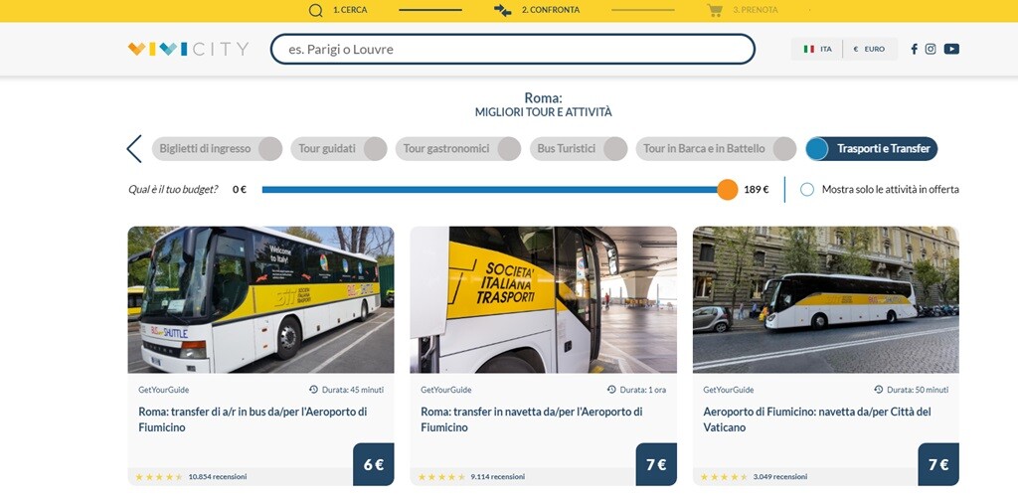
Task: Click the Durata: 1 ora text
Action: (x=643, y=390)
